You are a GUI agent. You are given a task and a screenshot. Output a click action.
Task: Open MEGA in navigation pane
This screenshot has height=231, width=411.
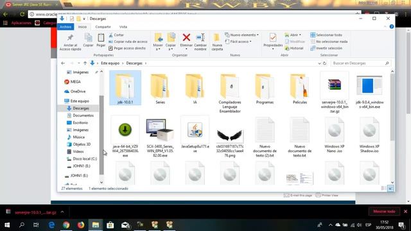pos(76,82)
